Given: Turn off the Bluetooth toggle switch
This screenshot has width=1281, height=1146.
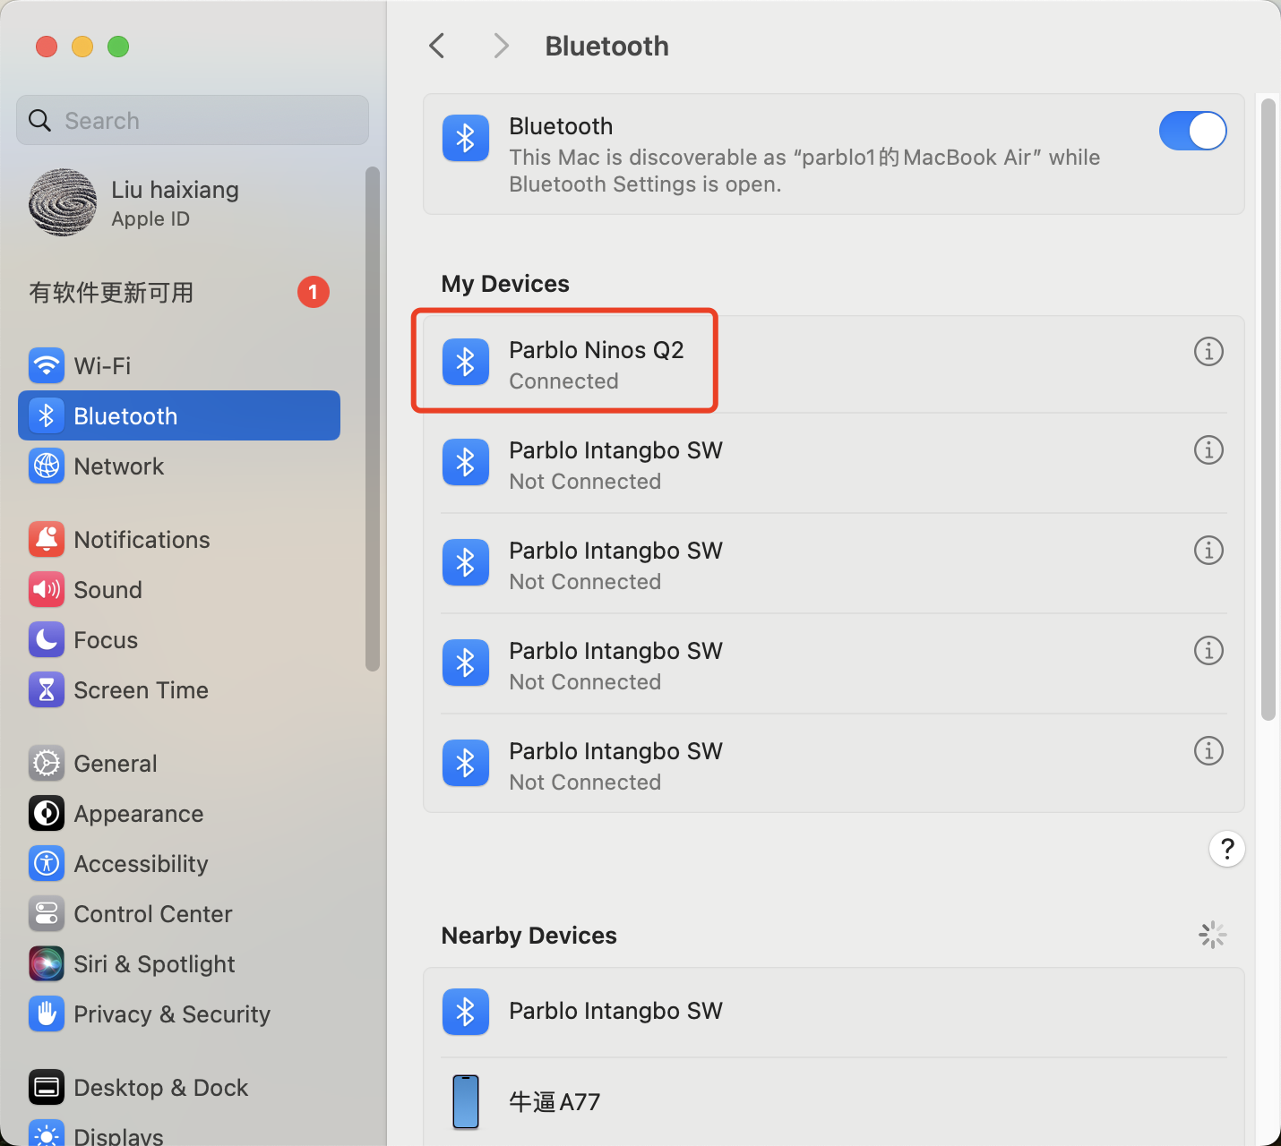Looking at the screenshot, I should pyautogui.click(x=1192, y=131).
